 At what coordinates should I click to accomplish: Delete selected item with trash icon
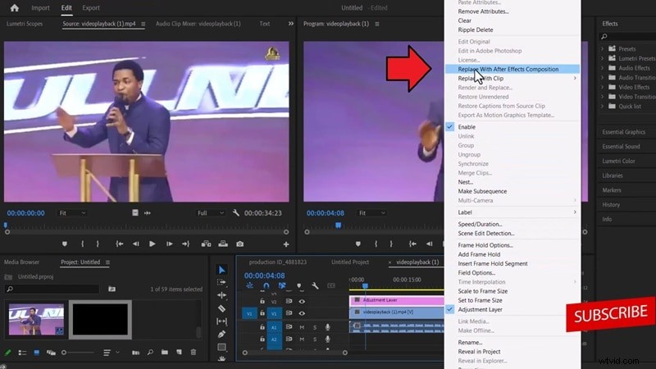coord(194,353)
